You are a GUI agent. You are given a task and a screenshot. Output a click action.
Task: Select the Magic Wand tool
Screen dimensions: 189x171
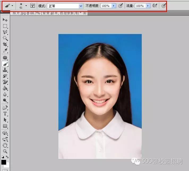pos(5,38)
